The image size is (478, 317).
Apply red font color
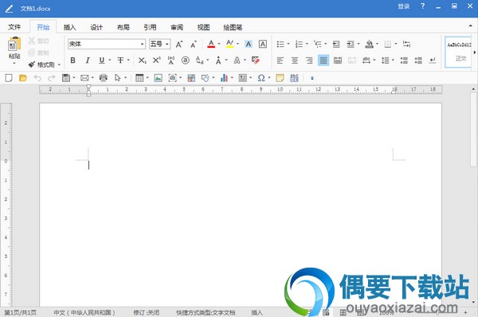tap(211, 44)
